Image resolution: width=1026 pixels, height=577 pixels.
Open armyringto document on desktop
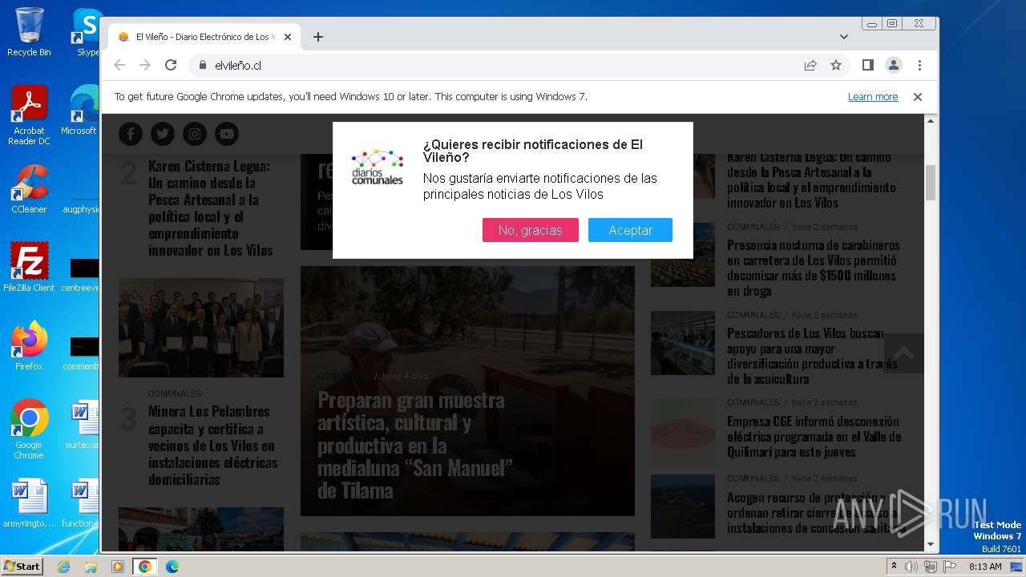click(29, 503)
